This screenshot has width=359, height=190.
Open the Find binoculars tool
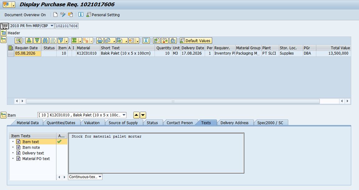45,41
